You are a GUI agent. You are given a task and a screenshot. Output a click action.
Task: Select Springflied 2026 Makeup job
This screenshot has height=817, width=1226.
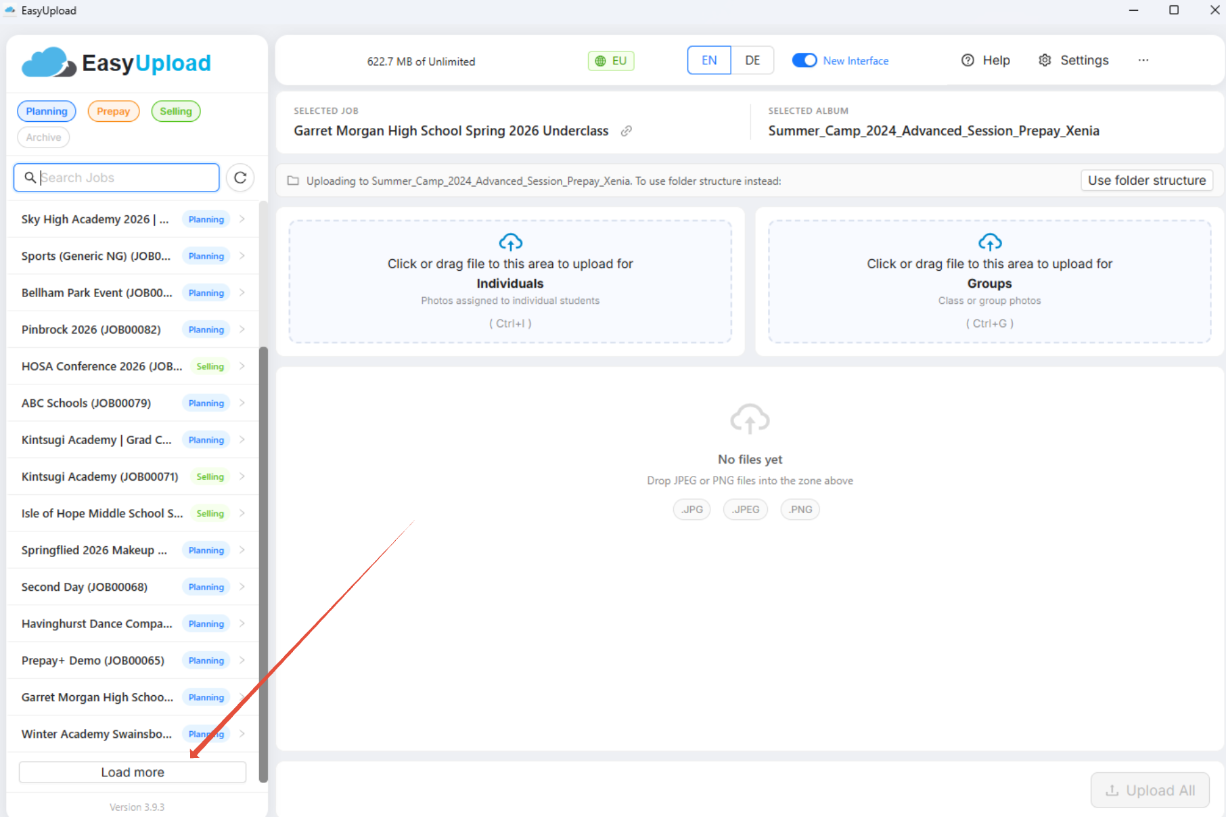pos(133,550)
